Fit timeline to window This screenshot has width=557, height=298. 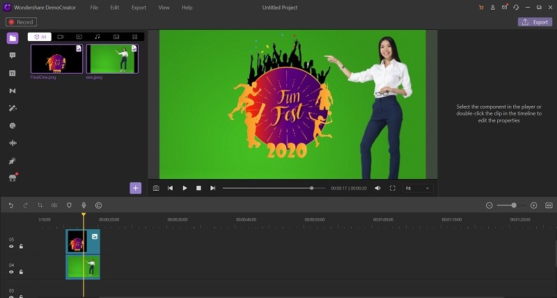(x=549, y=205)
